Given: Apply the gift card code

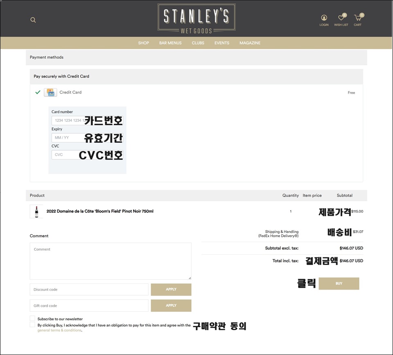Looking at the screenshot, I should (171, 306).
